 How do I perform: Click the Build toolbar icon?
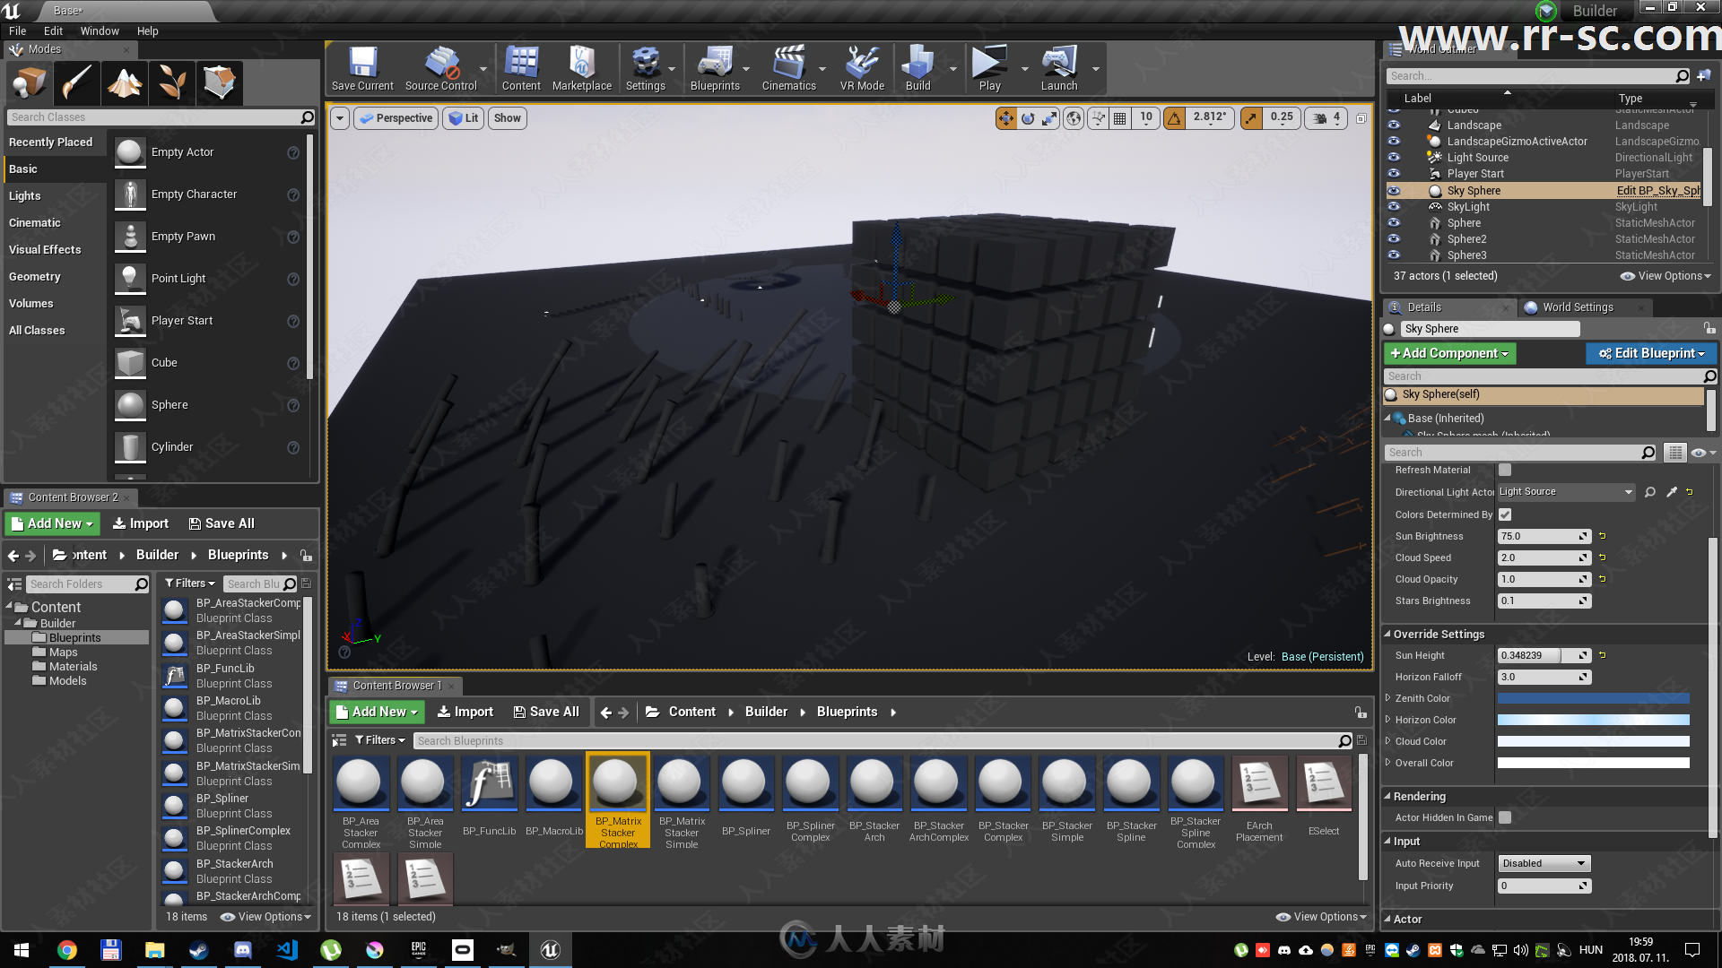pos(918,69)
